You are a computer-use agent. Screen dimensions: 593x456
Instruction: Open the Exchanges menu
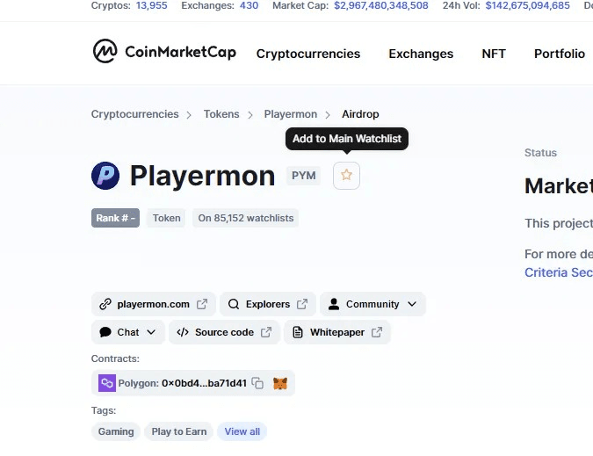coord(421,54)
